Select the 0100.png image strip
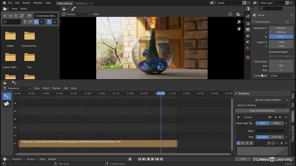 pyautogui.click(x=98, y=143)
